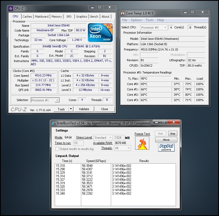Click the 1024 MB memory field
The height and width of the screenshot is (216, 219).
(119, 138)
